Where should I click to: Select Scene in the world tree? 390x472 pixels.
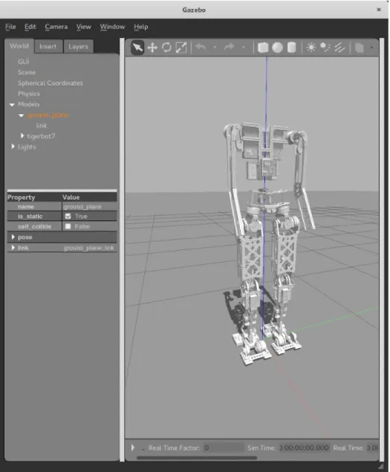pos(27,73)
